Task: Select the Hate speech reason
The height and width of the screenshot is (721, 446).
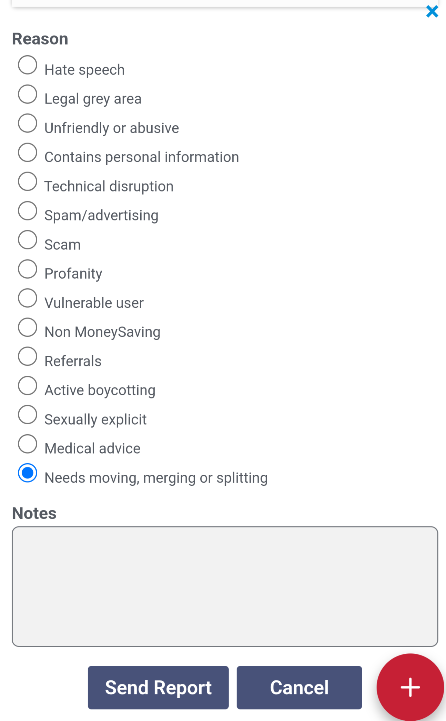Action: click(28, 65)
